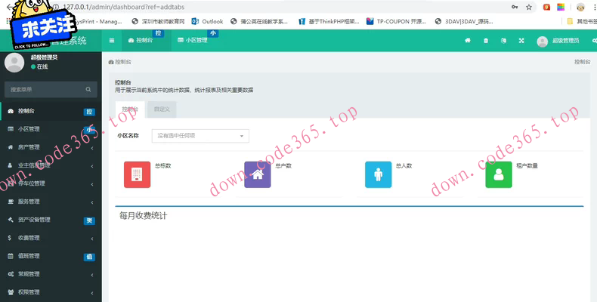Image resolution: width=597 pixels, height=302 pixels.
Task: Click the 值 badge on 值班管理
Action: (x=89, y=257)
